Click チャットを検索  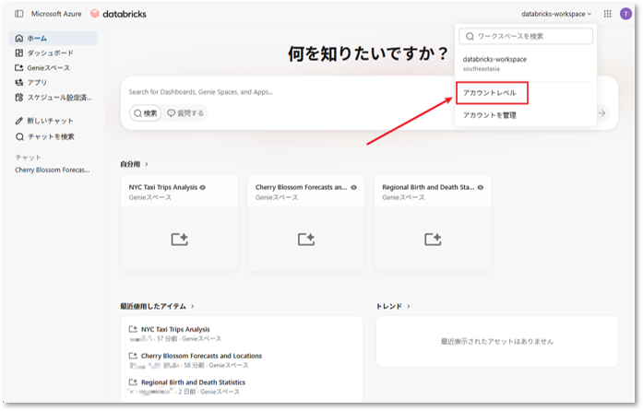pos(54,136)
